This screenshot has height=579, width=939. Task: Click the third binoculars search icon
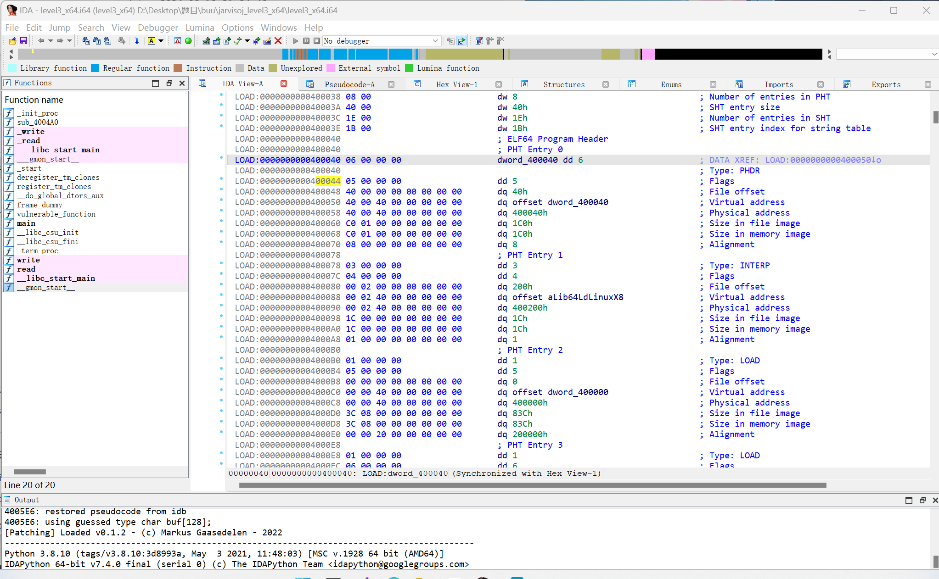[x=107, y=41]
